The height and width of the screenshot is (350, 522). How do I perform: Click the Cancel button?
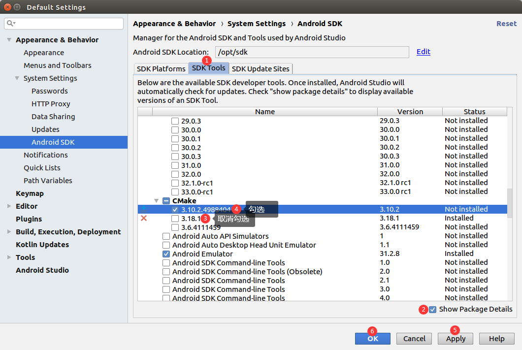[x=414, y=339]
